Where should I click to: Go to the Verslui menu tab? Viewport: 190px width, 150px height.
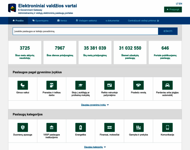pos(62,21)
